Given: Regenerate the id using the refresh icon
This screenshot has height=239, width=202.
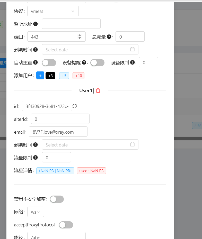Looking at the screenshot, I should [x=75, y=106].
